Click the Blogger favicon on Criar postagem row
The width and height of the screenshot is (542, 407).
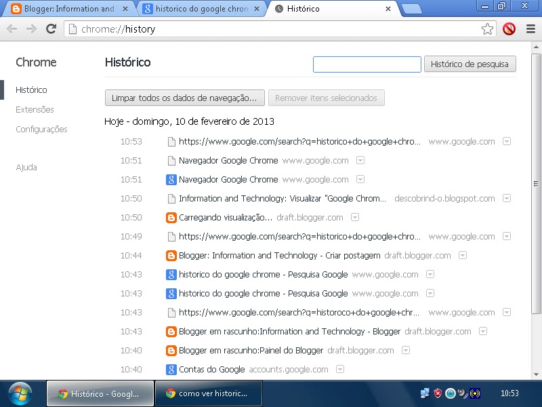coord(171,256)
